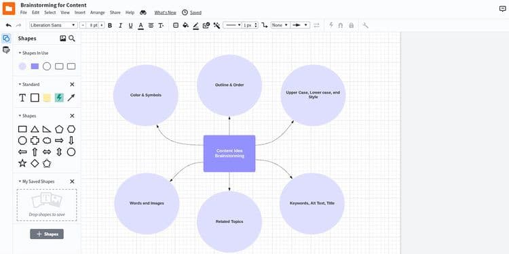Viewport: 509px width, 254px height.
Task: Click the reverse arrow direction icon
Action: coord(316,25)
